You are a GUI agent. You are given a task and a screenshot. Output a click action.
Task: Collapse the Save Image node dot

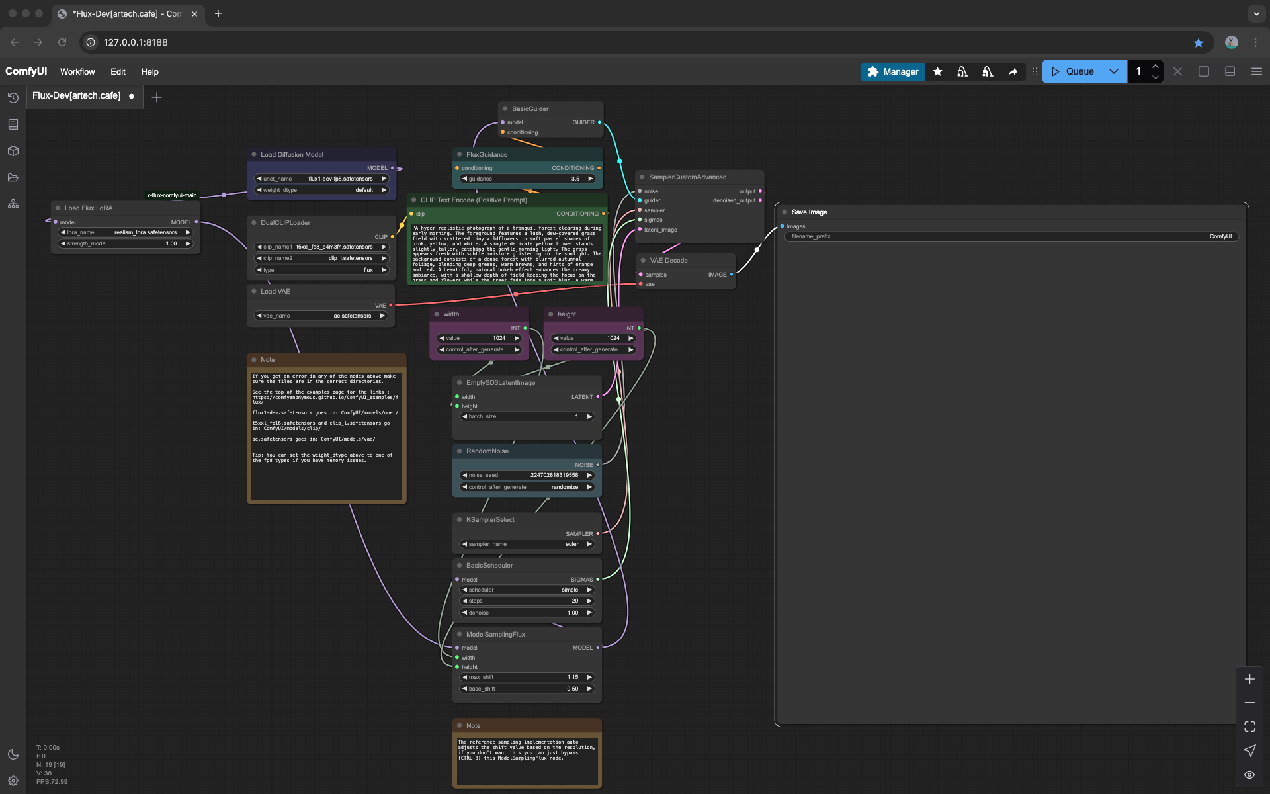[x=784, y=212]
